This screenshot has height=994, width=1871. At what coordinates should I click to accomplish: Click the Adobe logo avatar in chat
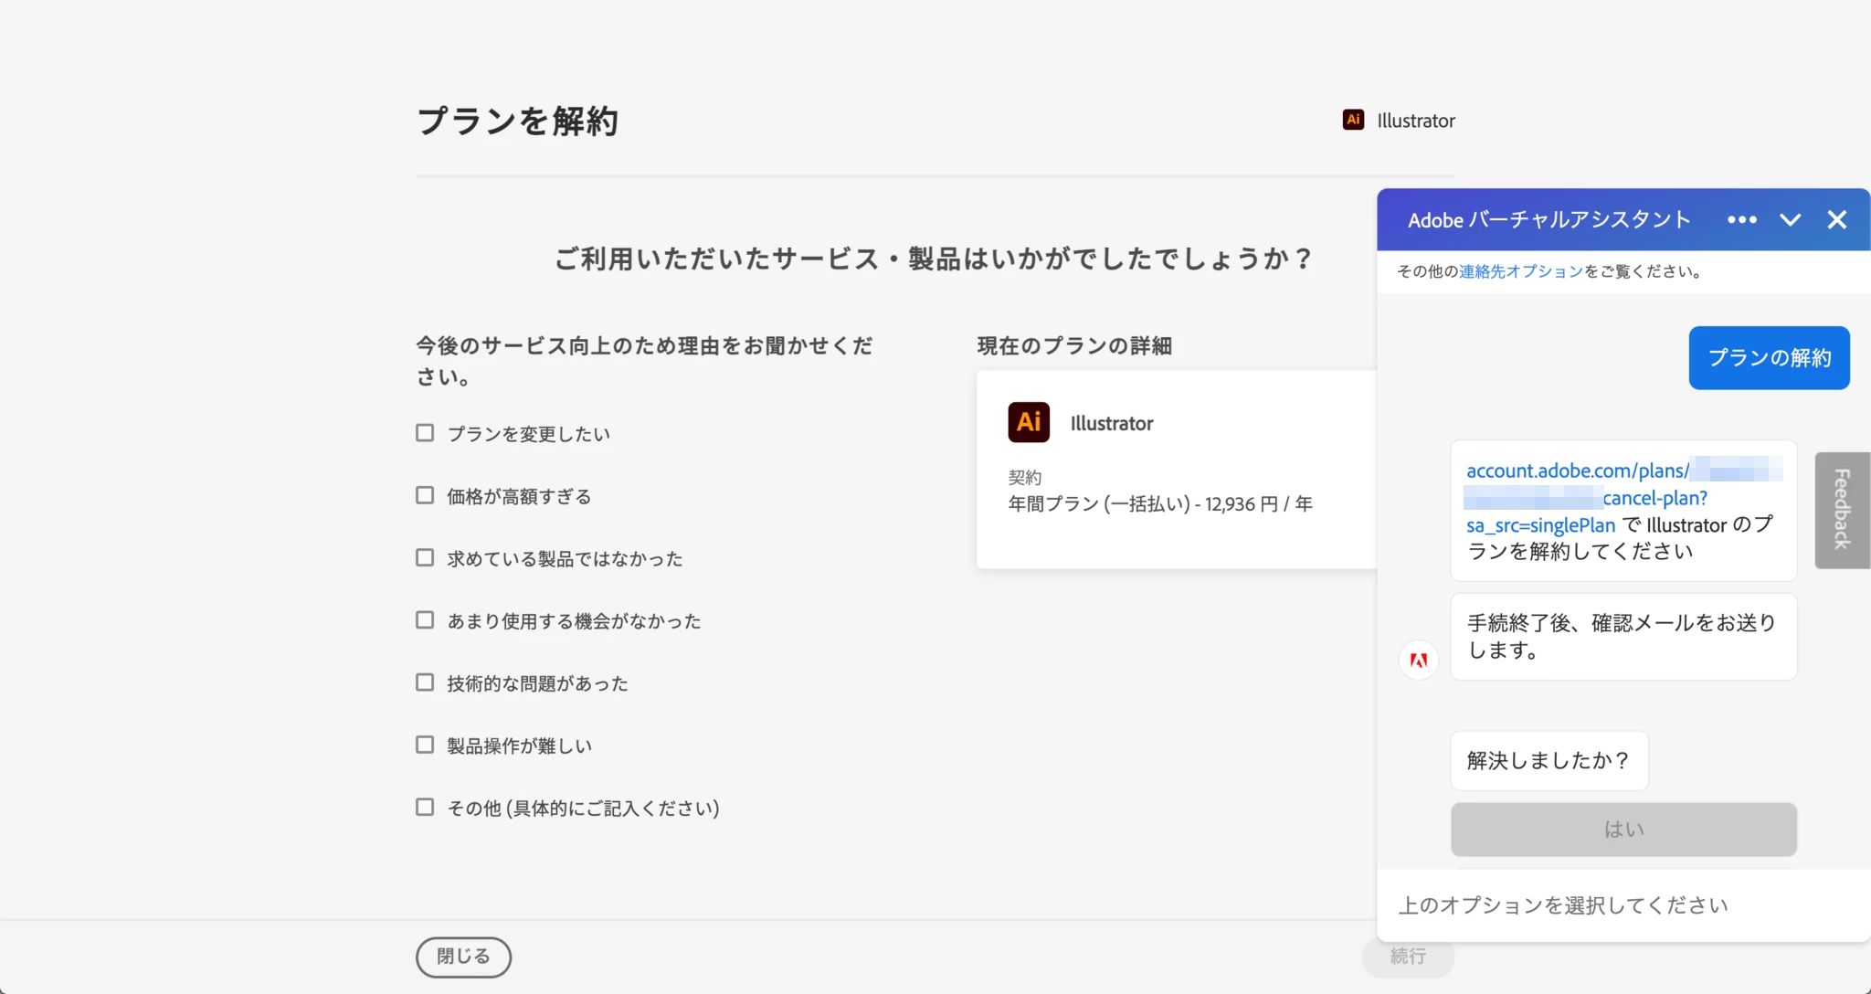pos(1418,660)
